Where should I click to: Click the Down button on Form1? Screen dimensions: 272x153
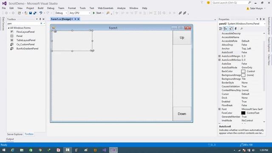point(182,114)
